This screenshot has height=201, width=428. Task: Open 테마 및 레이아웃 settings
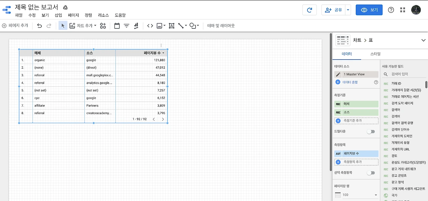pyautogui.click(x=221, y=25)
